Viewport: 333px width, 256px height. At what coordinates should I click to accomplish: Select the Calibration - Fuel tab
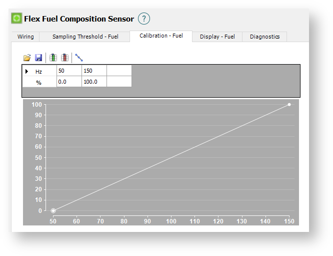161,36
